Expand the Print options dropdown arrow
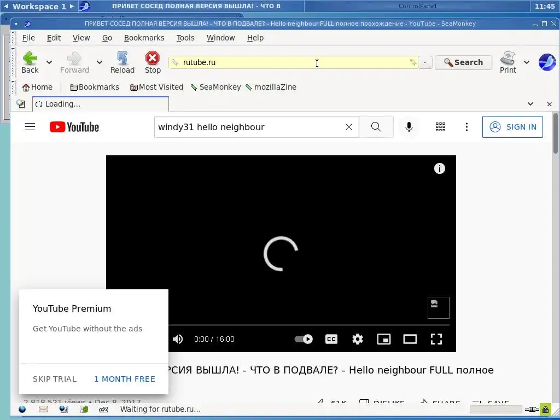The image size is (560, 420). point(527,62)
